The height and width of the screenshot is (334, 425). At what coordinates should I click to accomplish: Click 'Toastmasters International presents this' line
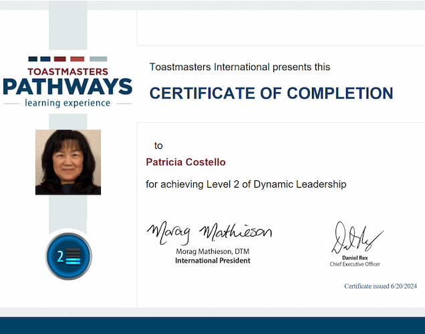(240, 67)
